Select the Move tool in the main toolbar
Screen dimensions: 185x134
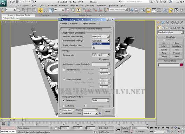point(40,10)
